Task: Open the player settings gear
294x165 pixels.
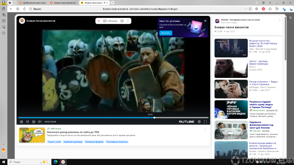Action: tap(199, 121)
